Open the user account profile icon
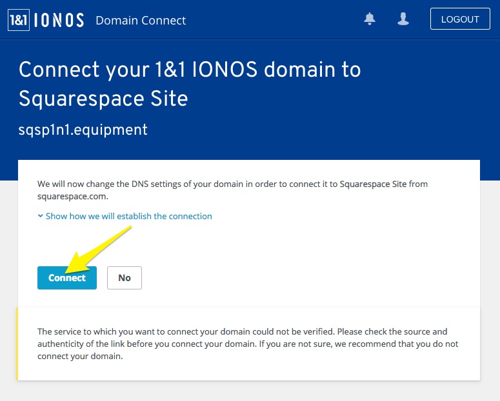 pyautogui.click(x=403, y=19)
